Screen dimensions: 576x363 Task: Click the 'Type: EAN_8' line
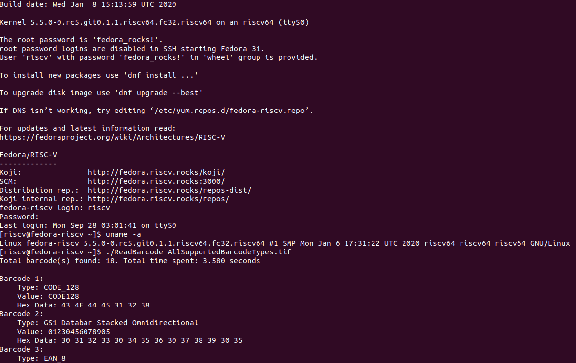pos(41,358)
